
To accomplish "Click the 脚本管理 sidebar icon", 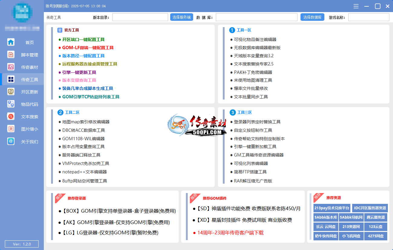I will tap(11, 55).
